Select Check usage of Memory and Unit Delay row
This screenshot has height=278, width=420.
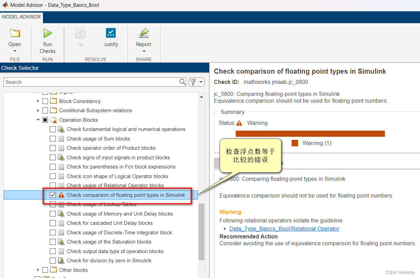click(x=120, y=214)
